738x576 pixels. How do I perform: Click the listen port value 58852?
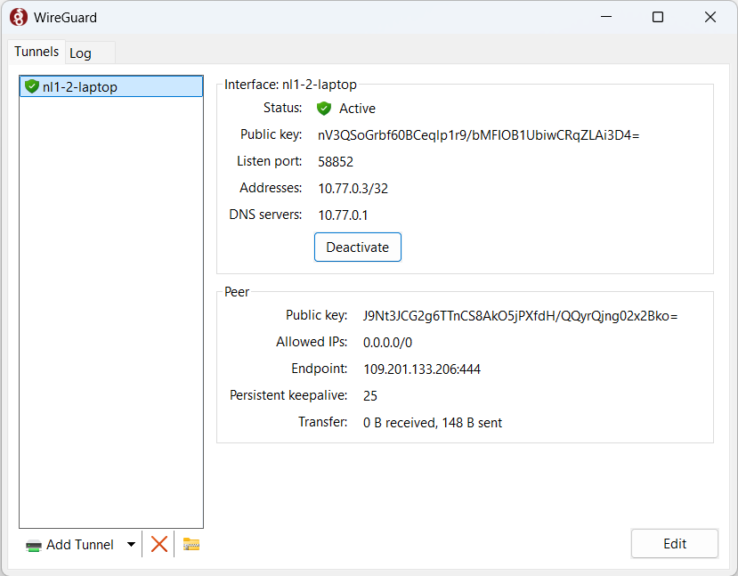[x=336, y=162]
